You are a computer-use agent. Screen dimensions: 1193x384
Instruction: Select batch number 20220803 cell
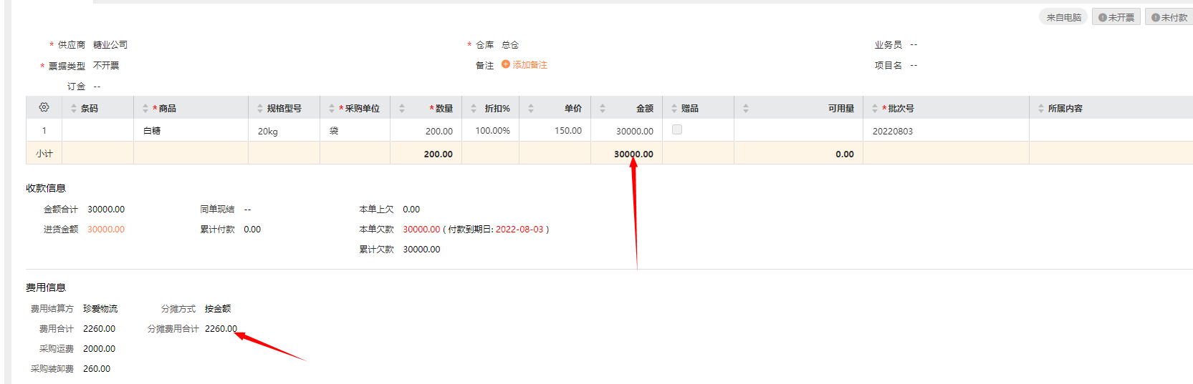click(x=893, y=132)
